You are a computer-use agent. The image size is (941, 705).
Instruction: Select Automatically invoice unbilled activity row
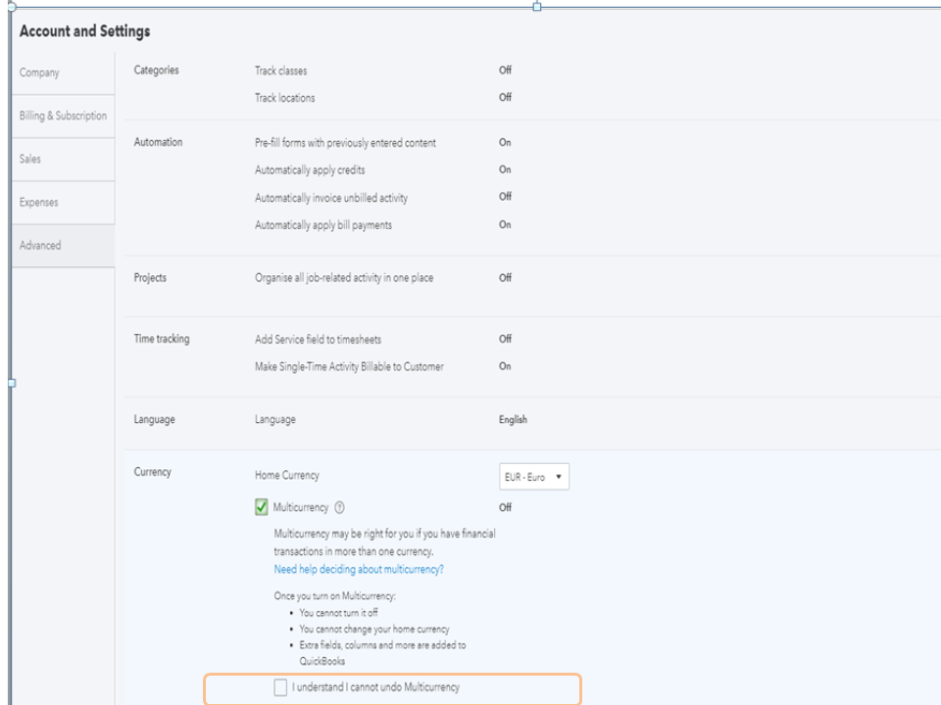pyautogui.click(x=331, y=198)
